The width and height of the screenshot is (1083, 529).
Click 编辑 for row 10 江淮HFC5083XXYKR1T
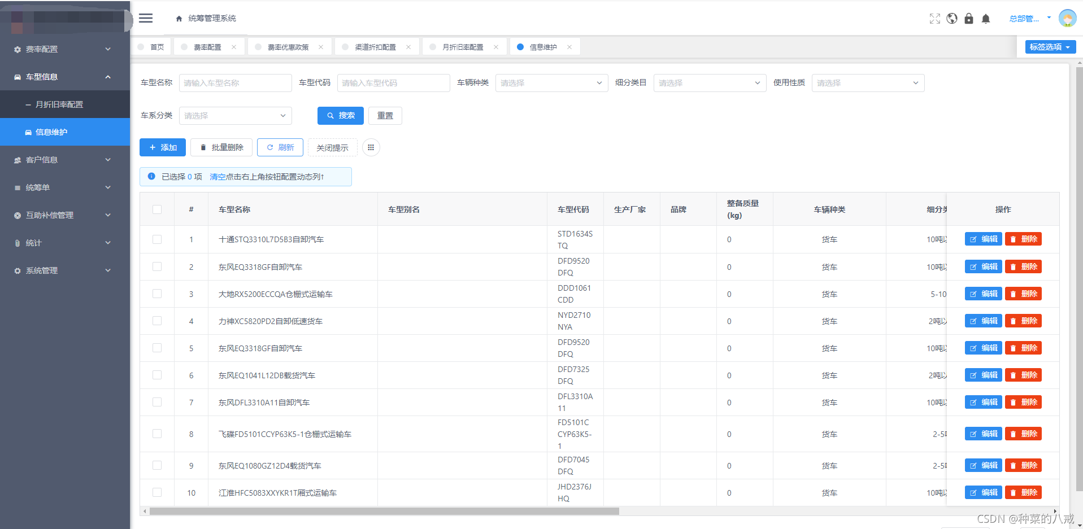tap(984, 492)
